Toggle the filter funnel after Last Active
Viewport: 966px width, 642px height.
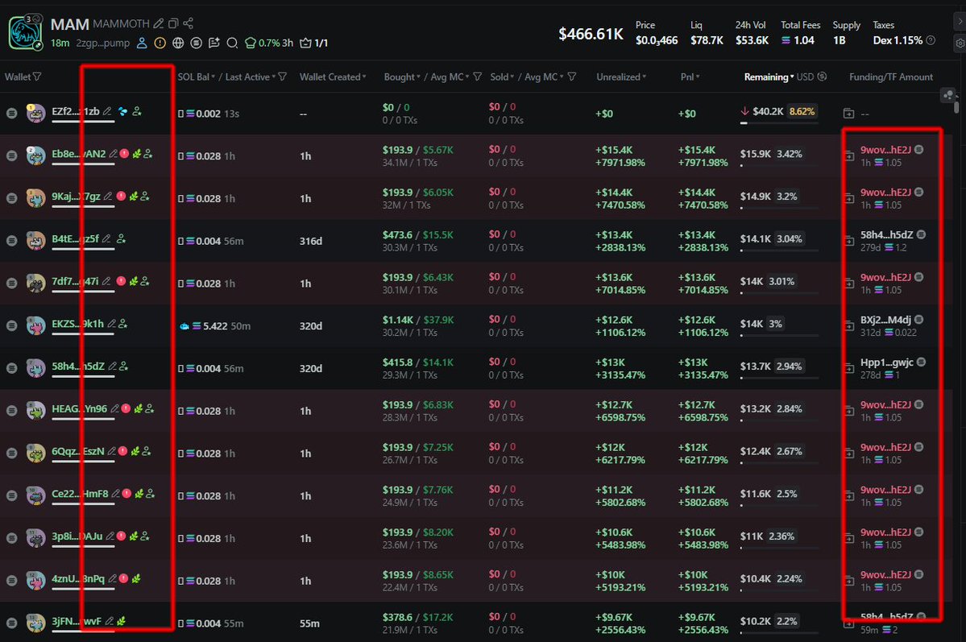[x=283, y=77]
